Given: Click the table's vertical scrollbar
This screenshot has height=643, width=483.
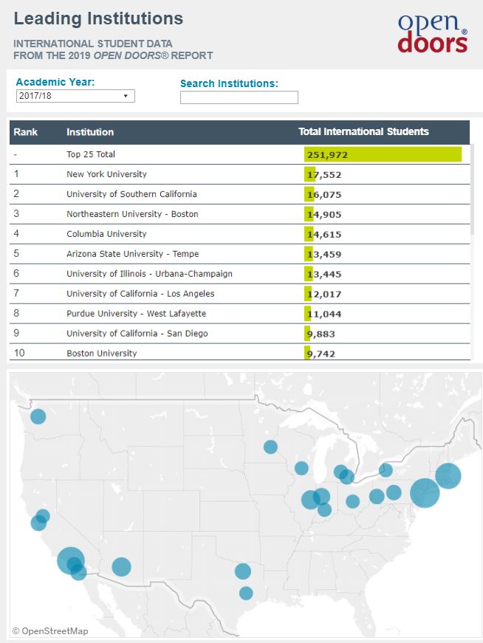Looking at the screenshot, I should point(473,190).
